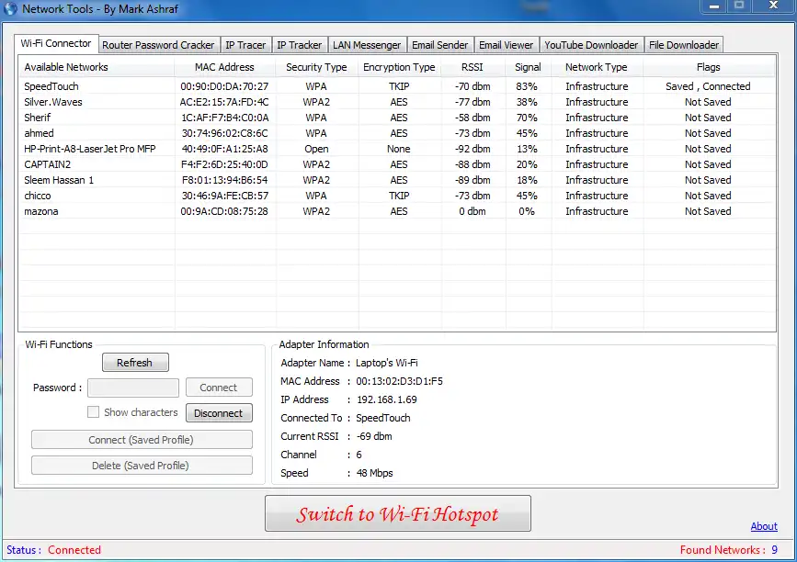Sort by Available Networks column header
This screenshot has width=797, height=562.
pyautogui.click(x=97, y=67)
